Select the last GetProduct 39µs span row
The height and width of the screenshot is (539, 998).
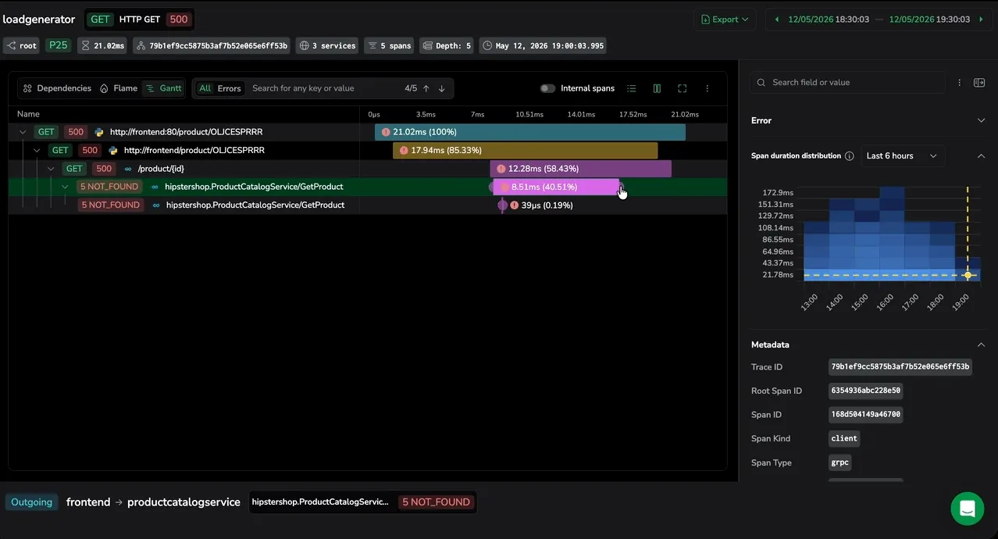pos(368,205)
